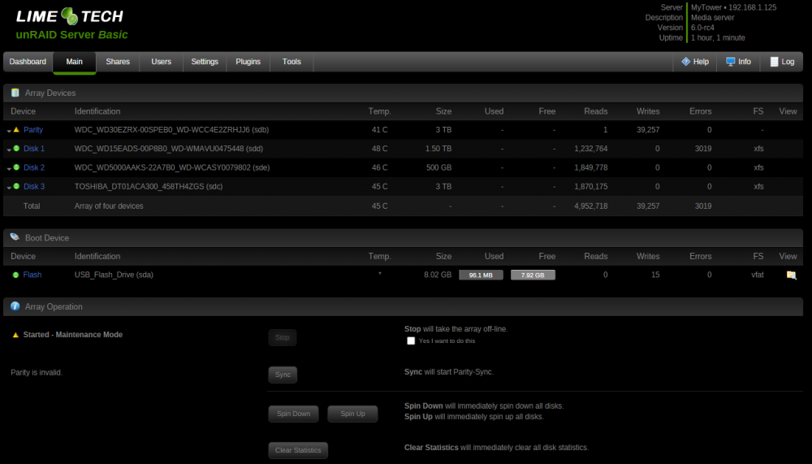
Task: Go to the Shares tab
Action: (118, 62)
